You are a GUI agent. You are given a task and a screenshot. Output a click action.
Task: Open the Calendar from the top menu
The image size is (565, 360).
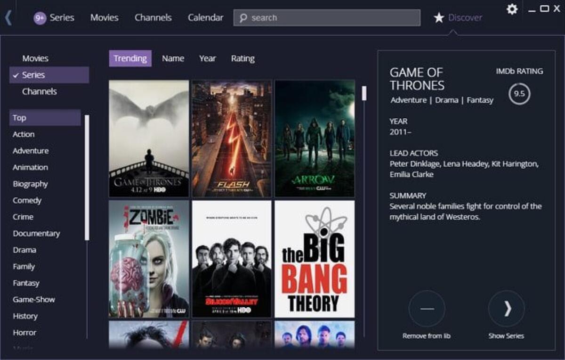206,17
